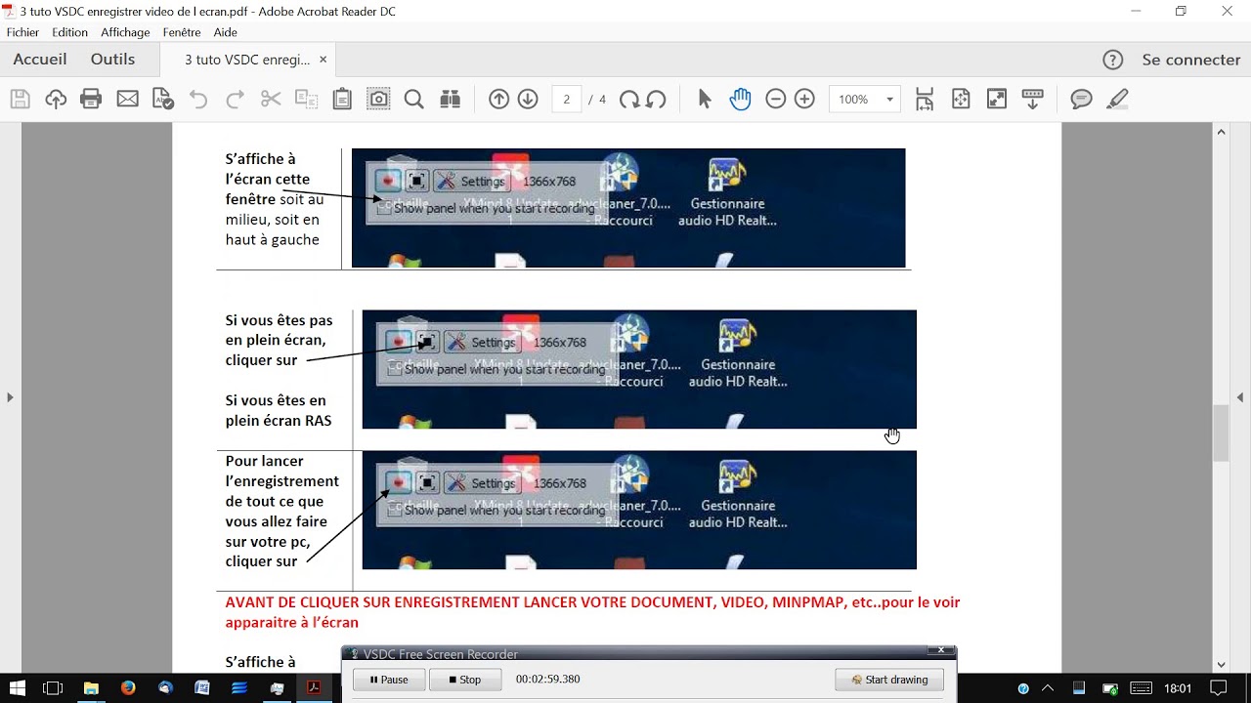Open text search with the magnifier icon
This screenshot has width=1251, height=703.
413,99
